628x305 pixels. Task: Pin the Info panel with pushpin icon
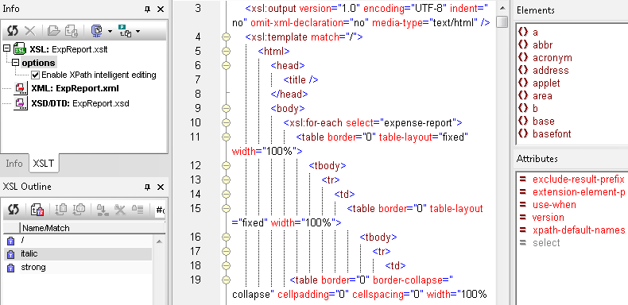148,10
